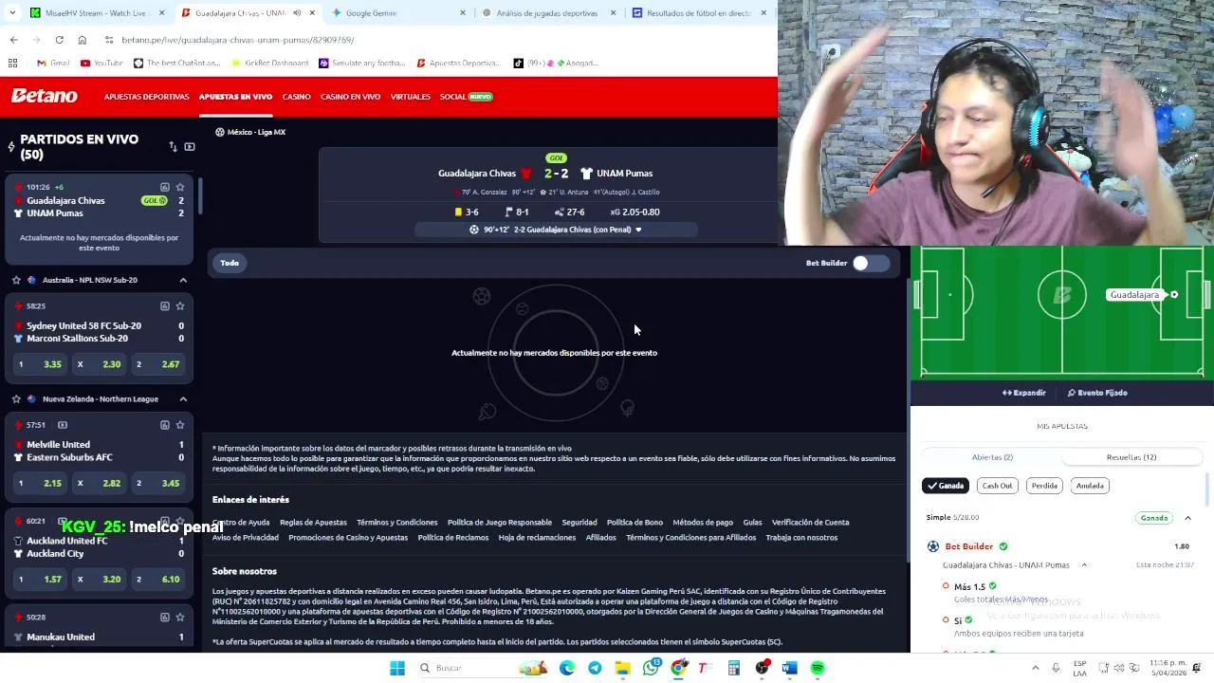Open Métodos de pago link
Screen dimensions: 1214x683
[703, 523]
